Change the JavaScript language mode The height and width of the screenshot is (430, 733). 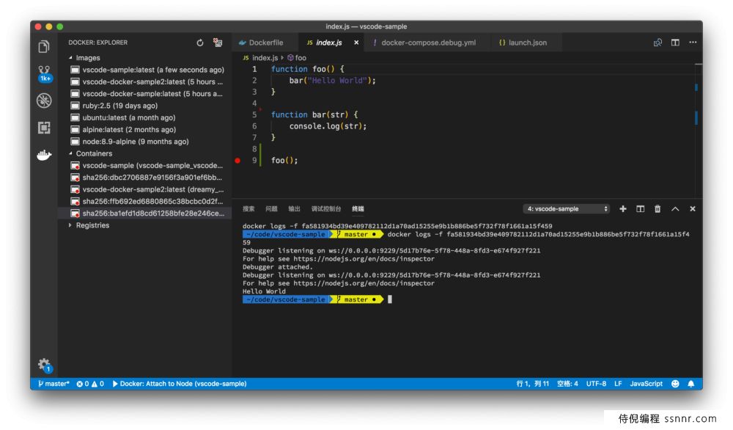pyautogui.click(x=646, y=384)
